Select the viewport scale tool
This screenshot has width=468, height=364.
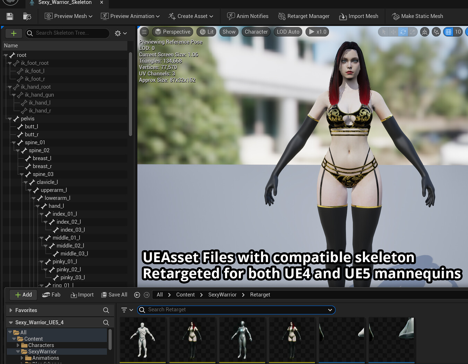(x=413, y=32)
